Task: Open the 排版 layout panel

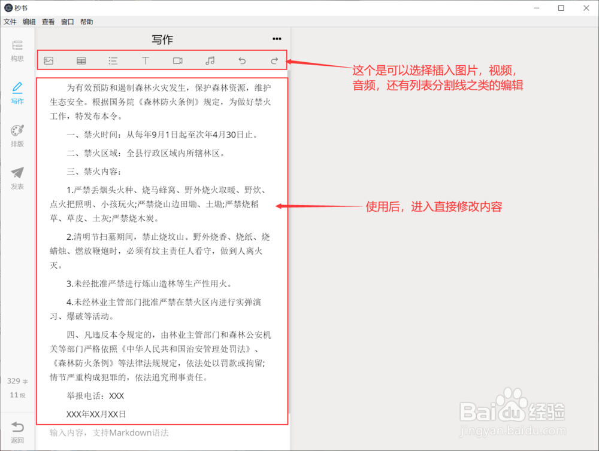Action: coord(17,135)
